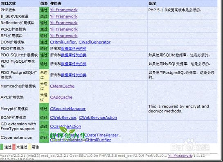
Task: Click Yii Framework link in page footer
Action: coord(180,155)
